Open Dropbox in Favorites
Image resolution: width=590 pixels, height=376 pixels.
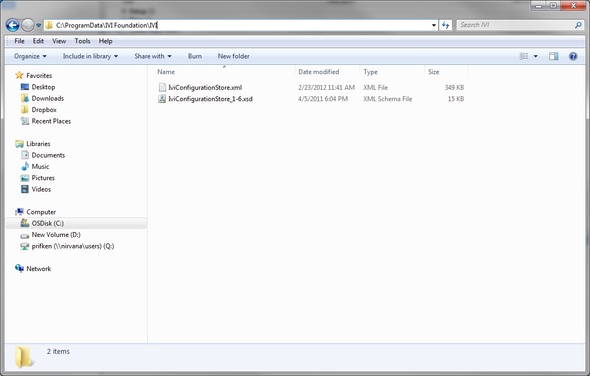pyautogui.click(x=44, y=110)
